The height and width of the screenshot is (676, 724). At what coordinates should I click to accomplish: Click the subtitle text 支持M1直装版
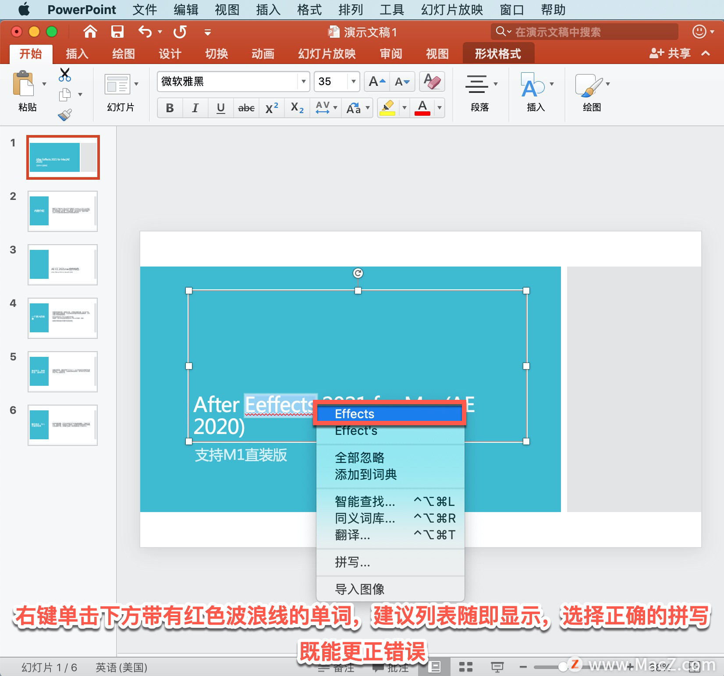click(241, 455)
